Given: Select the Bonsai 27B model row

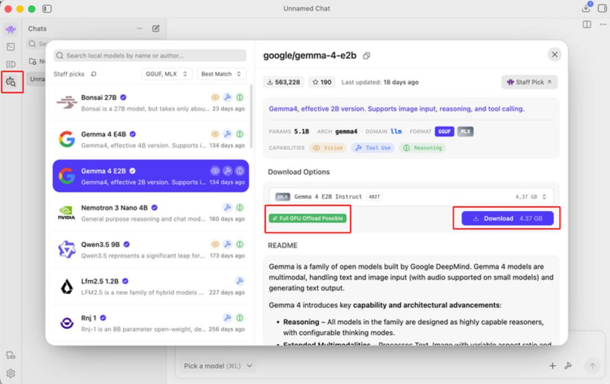Looking at the screenshot, I should click(x=151, y=103).
